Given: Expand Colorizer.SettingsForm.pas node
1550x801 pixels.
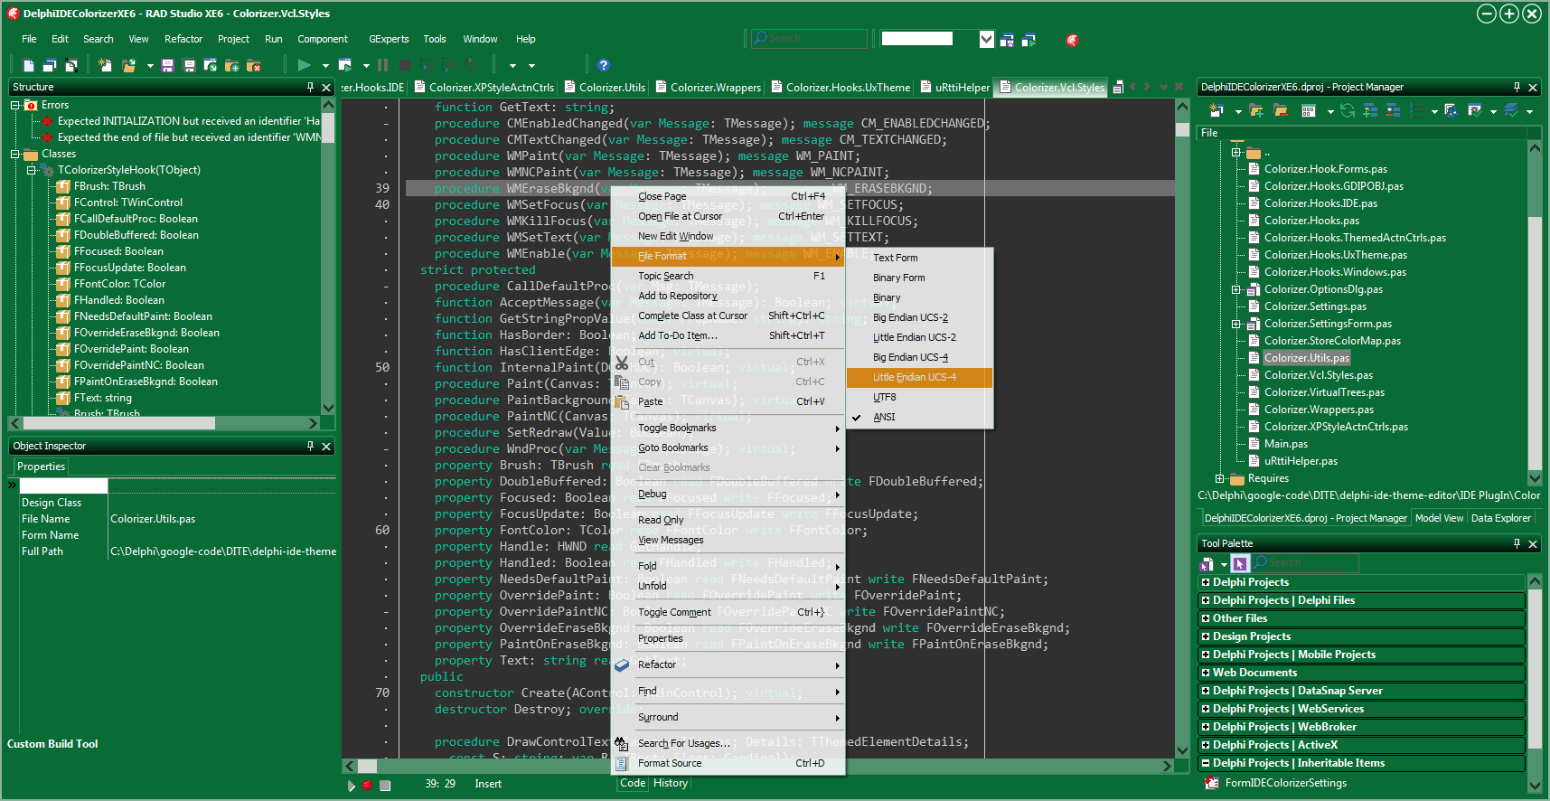Looking at the screenshot, I should pyautogui.click(x=1236, y=325).
